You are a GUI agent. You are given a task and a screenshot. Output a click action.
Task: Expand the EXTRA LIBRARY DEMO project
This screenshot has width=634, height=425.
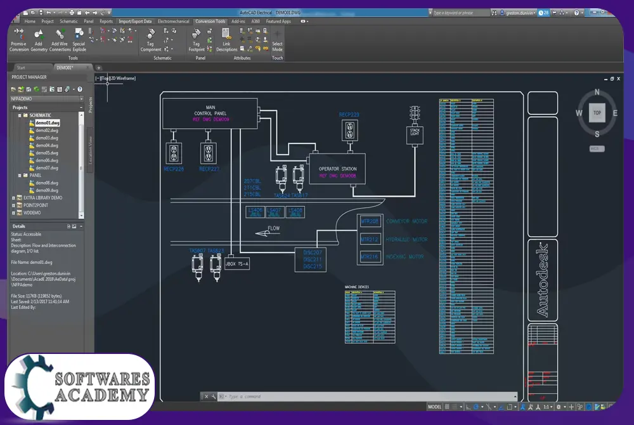tap(13, 198)
